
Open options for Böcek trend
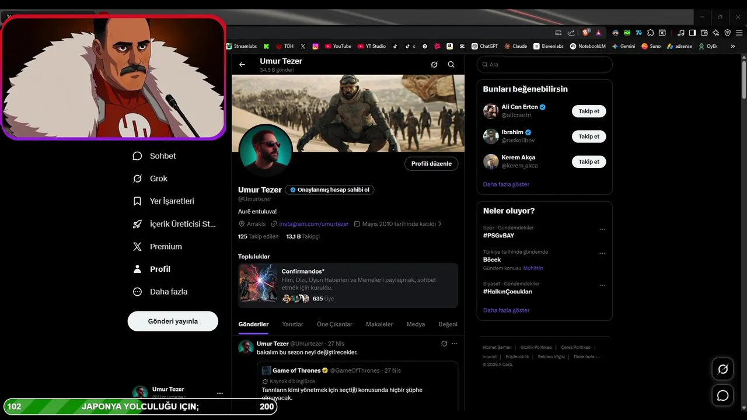[602, 254]
